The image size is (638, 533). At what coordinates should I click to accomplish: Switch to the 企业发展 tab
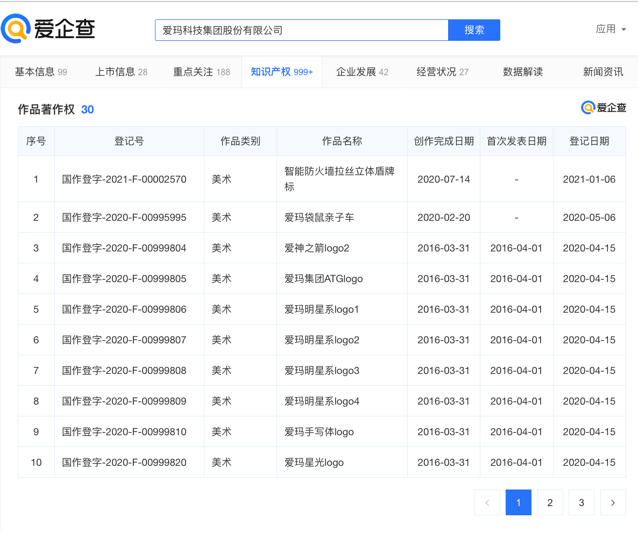pyautogui.click(x=361, y=72)
